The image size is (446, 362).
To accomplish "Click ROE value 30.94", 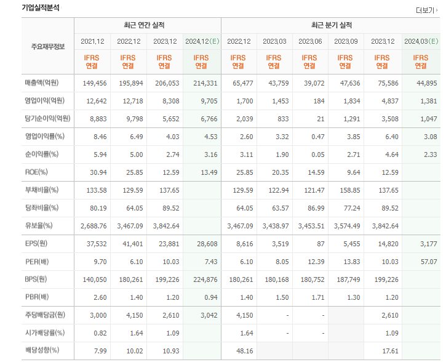I will [x=98, y=173].
